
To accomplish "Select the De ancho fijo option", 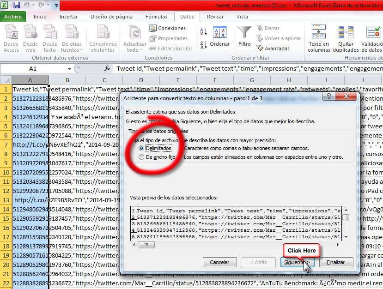I will [142, 157].
